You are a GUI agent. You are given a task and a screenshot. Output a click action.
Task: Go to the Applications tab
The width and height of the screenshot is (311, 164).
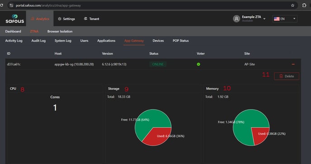click(x=106, y=41)
